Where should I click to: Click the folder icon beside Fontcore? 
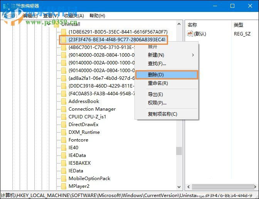point(64,140)
